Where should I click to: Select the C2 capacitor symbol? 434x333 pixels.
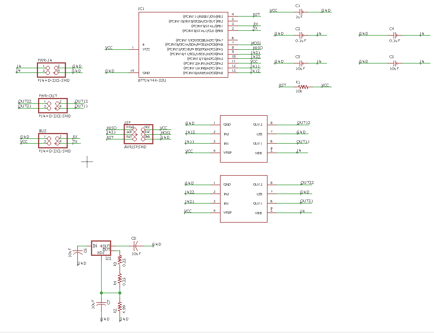301,35
